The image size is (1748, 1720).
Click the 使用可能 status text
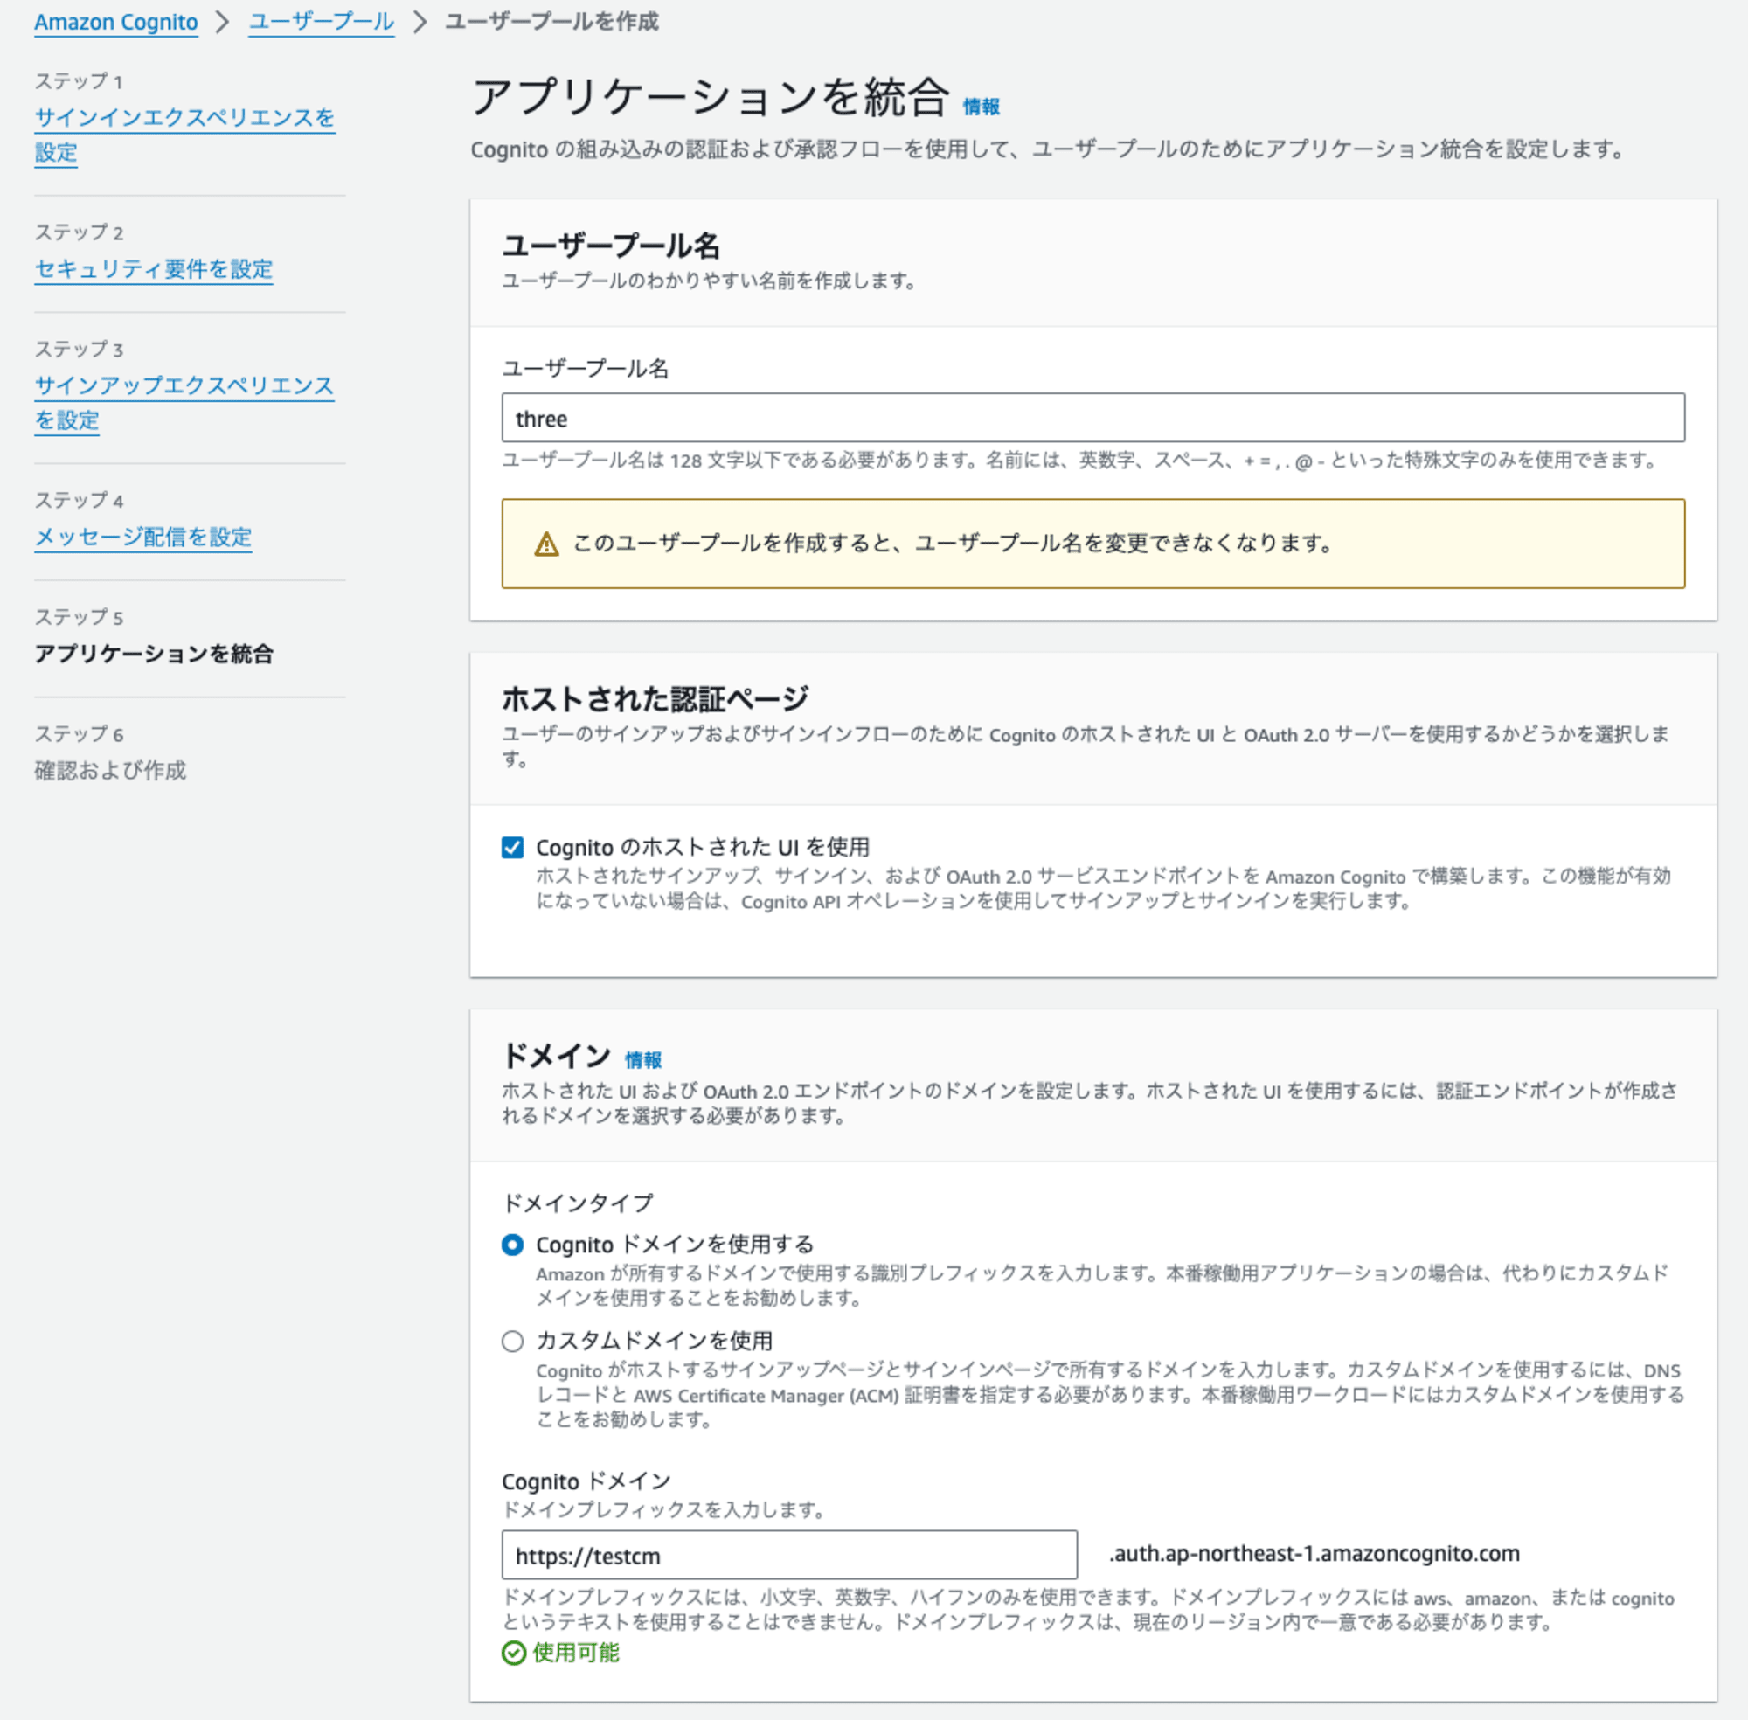575,1654
